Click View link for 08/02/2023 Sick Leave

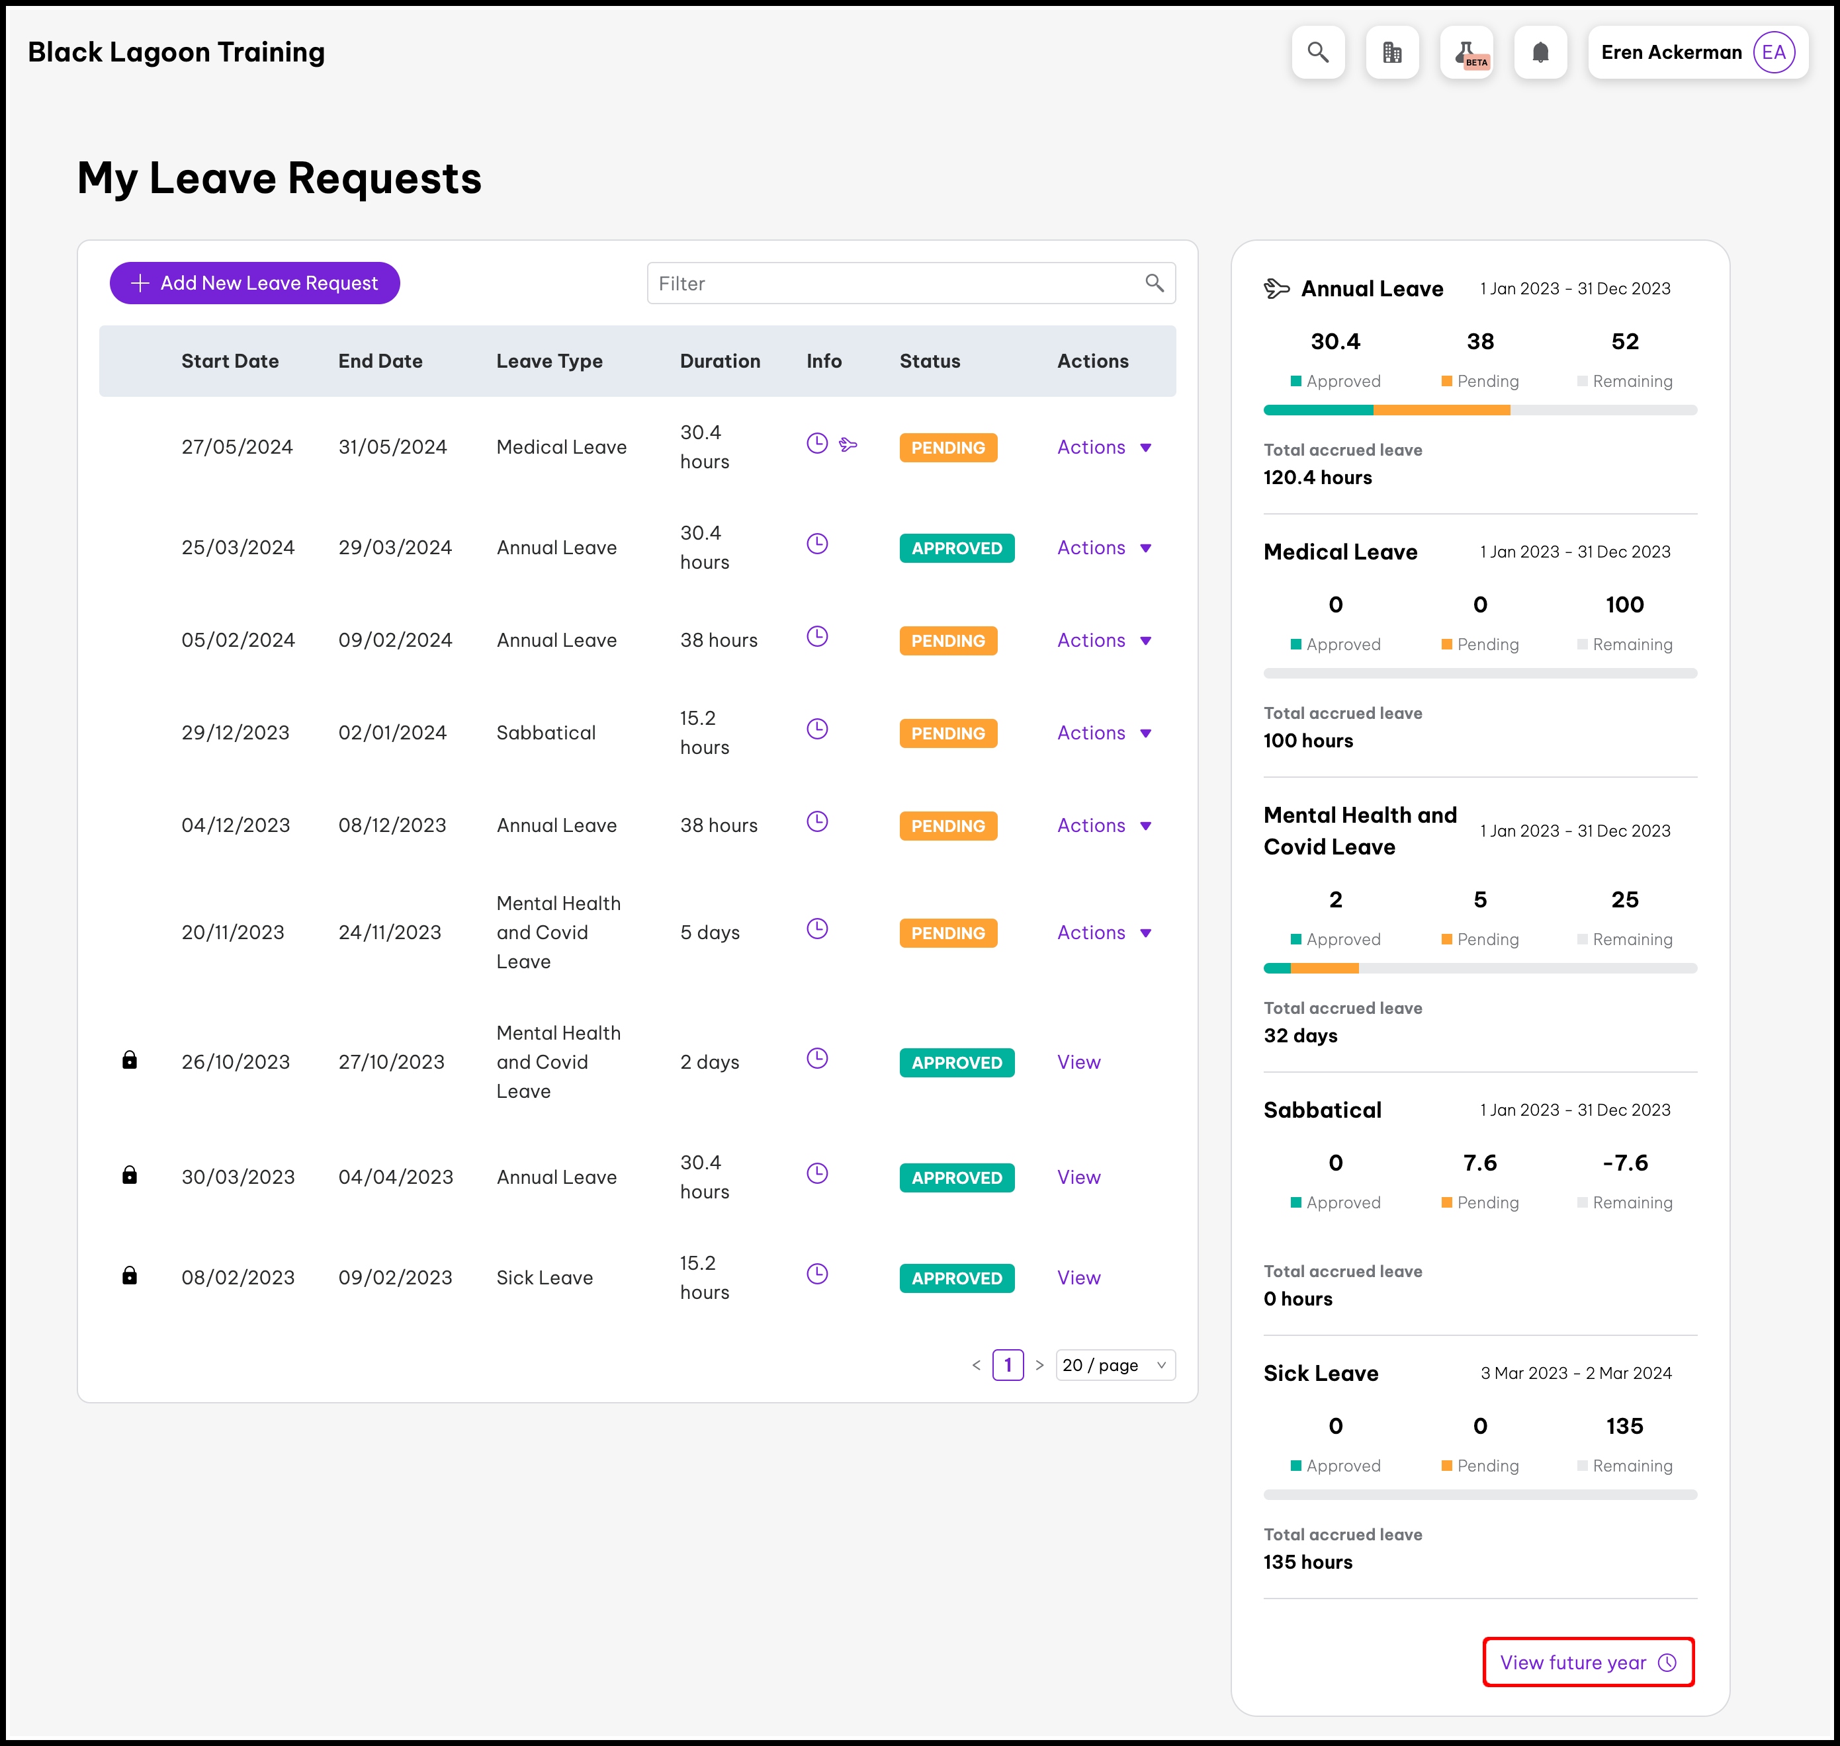1078,1277
